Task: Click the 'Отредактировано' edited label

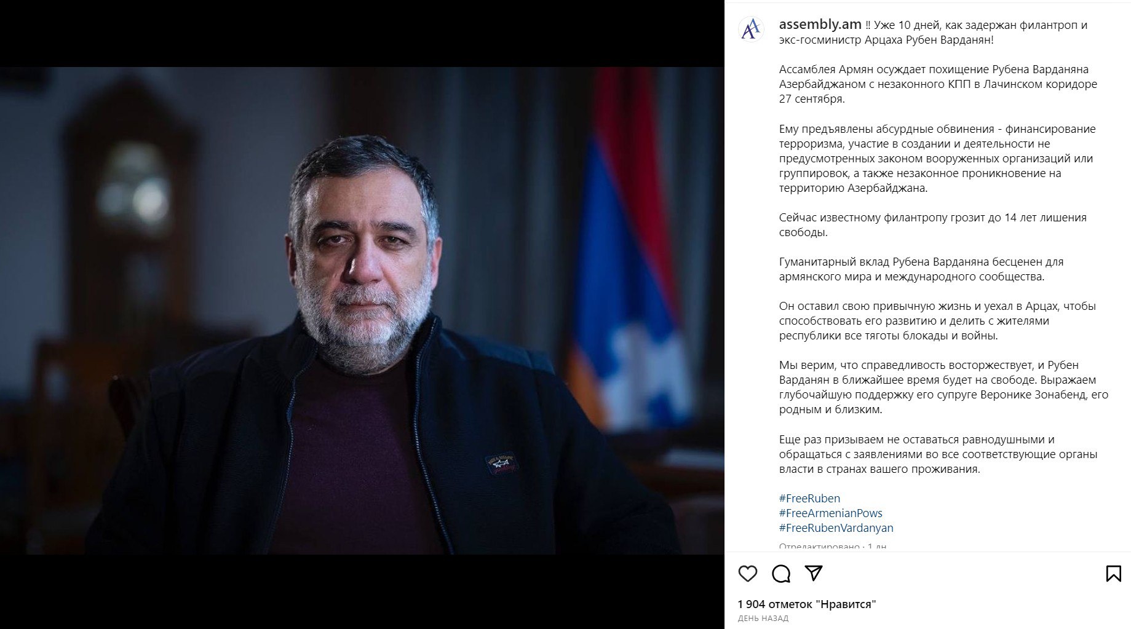Action: click(817, 546)
